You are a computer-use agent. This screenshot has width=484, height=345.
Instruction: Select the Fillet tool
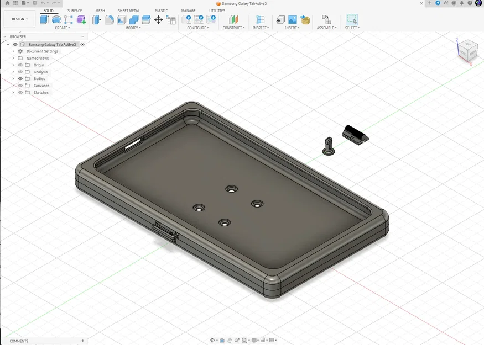(109, 20)
